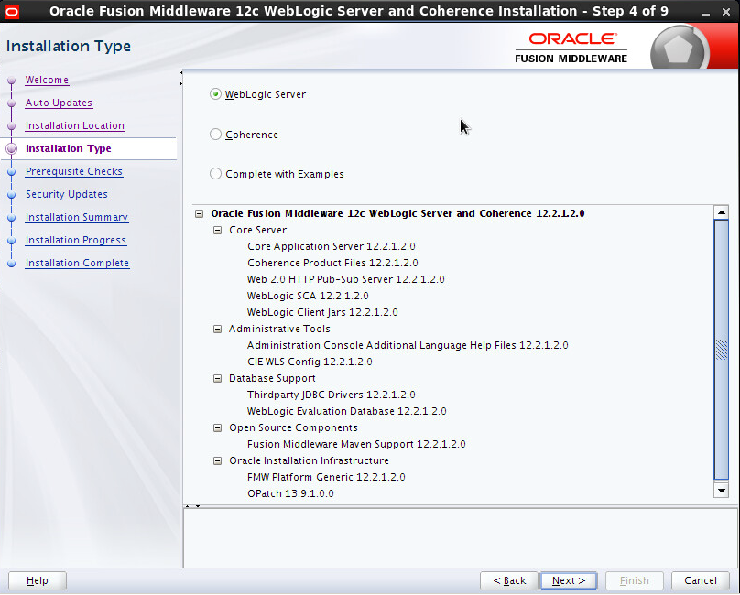
Task: Select the Installation Type step
Action: pos(68,148)
